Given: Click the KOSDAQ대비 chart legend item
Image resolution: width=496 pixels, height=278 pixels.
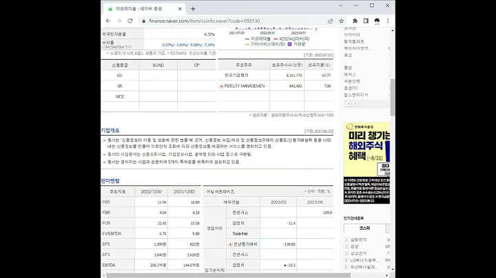Looking at the screenshot, I should [291, 39].
